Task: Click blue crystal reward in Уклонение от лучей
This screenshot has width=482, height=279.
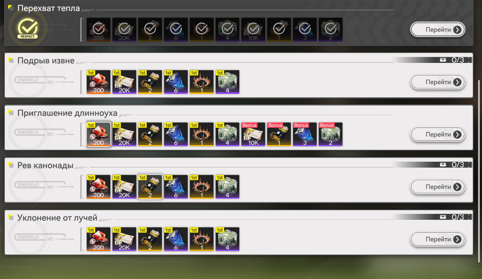Action: [176, 239]
